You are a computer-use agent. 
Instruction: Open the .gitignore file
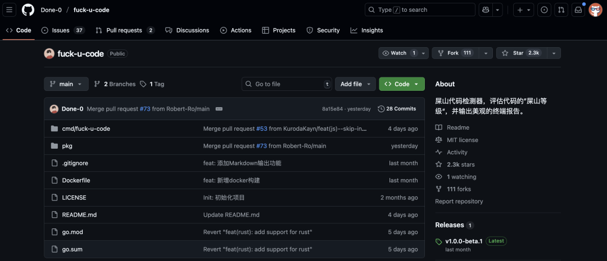[x=75, y=163]
